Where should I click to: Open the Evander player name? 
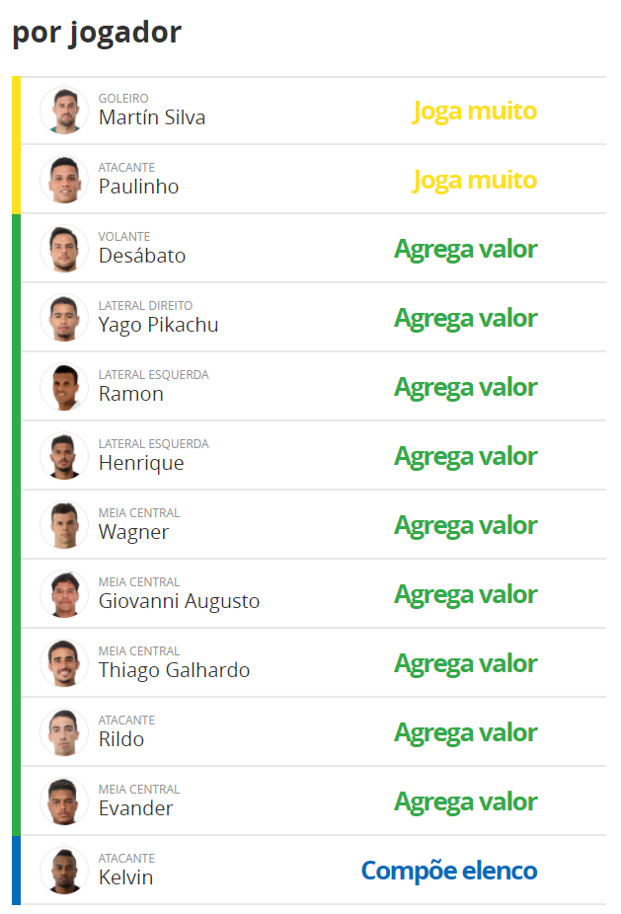click(135, 808)
